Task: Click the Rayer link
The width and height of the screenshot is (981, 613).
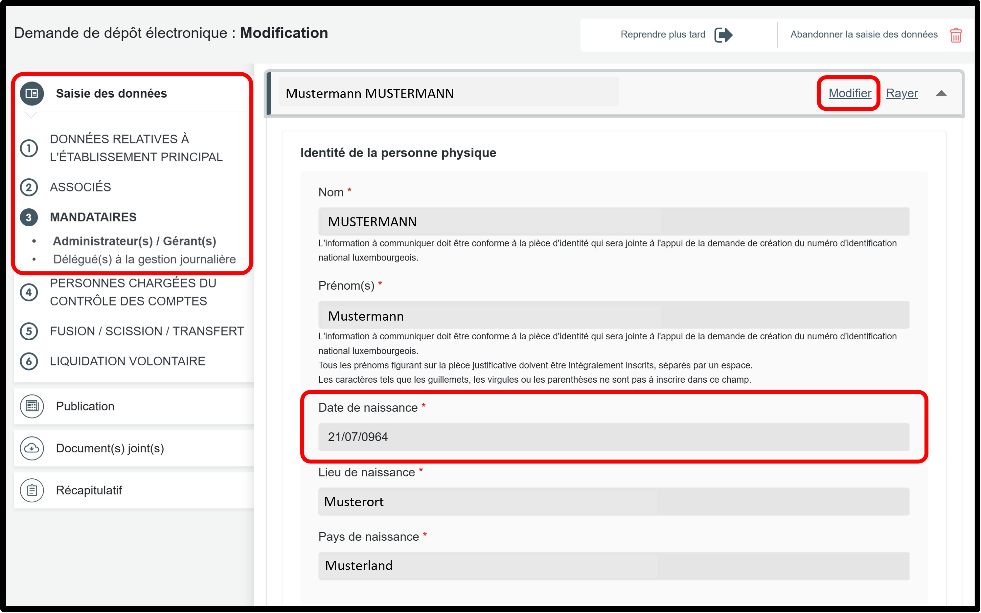Action: [x=901, y=93]
